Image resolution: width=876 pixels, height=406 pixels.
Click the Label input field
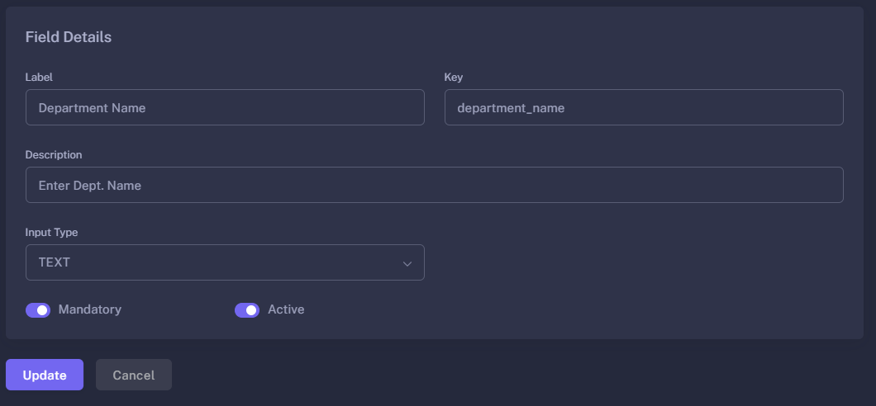225,107
